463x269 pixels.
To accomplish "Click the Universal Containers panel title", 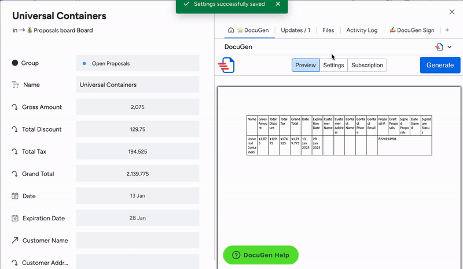I will tap(59, 16).
